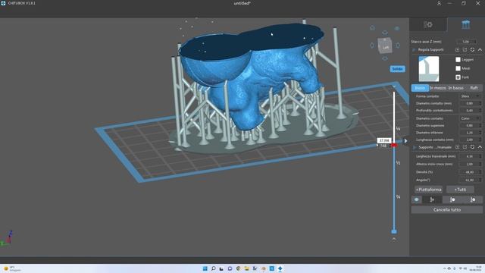Click the layer number field showing 748
Screen dimensions: 485x273
[383, 146]
